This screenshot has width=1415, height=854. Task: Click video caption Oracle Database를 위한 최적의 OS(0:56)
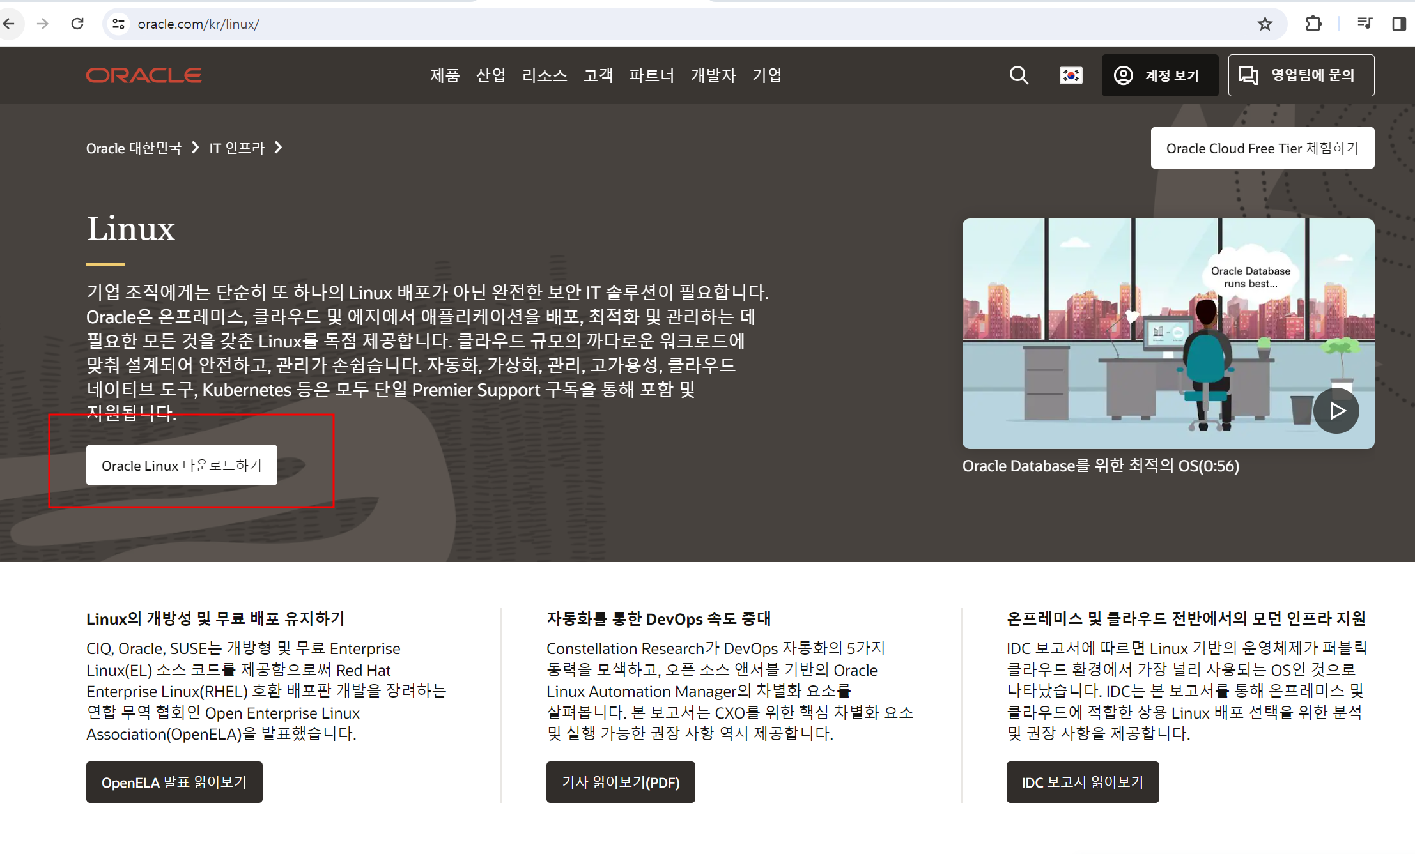pyautogui.click(x=1101, y=466)
